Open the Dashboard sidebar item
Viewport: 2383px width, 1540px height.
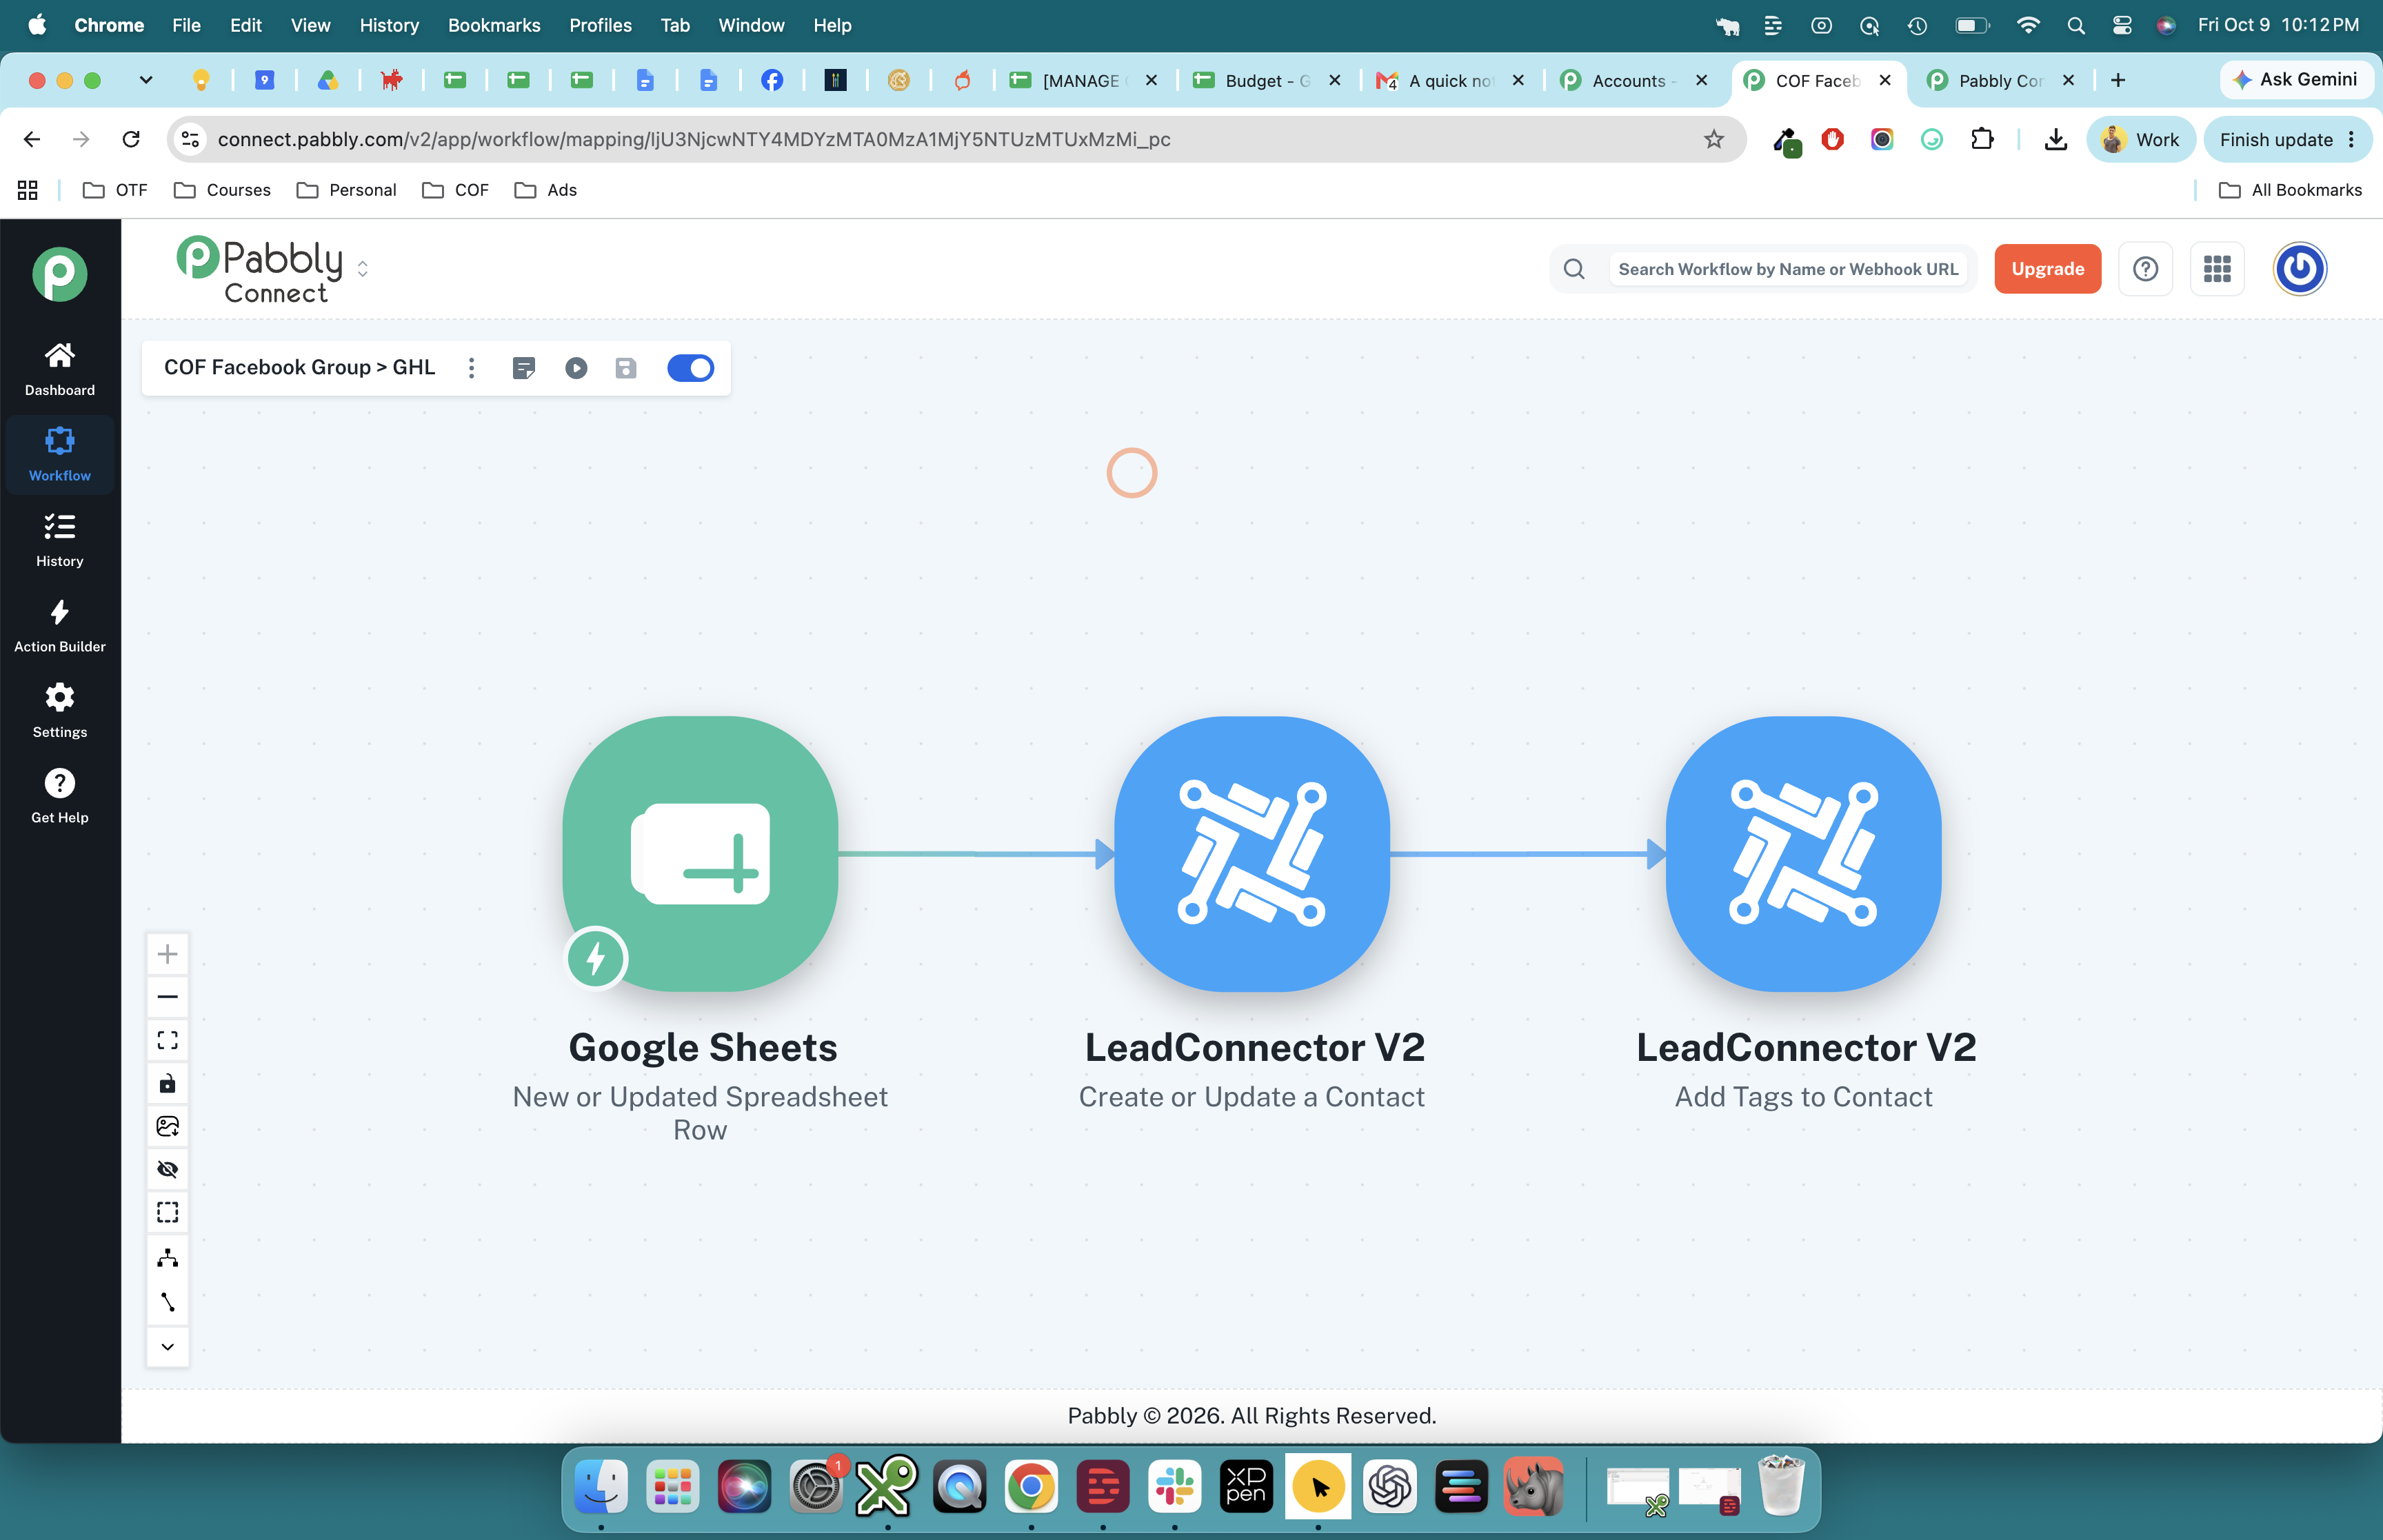pos(60,369)
